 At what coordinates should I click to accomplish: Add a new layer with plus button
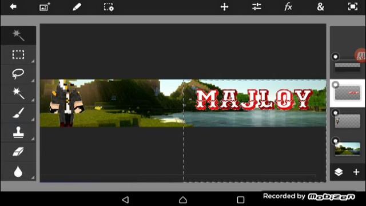(356, 172)
